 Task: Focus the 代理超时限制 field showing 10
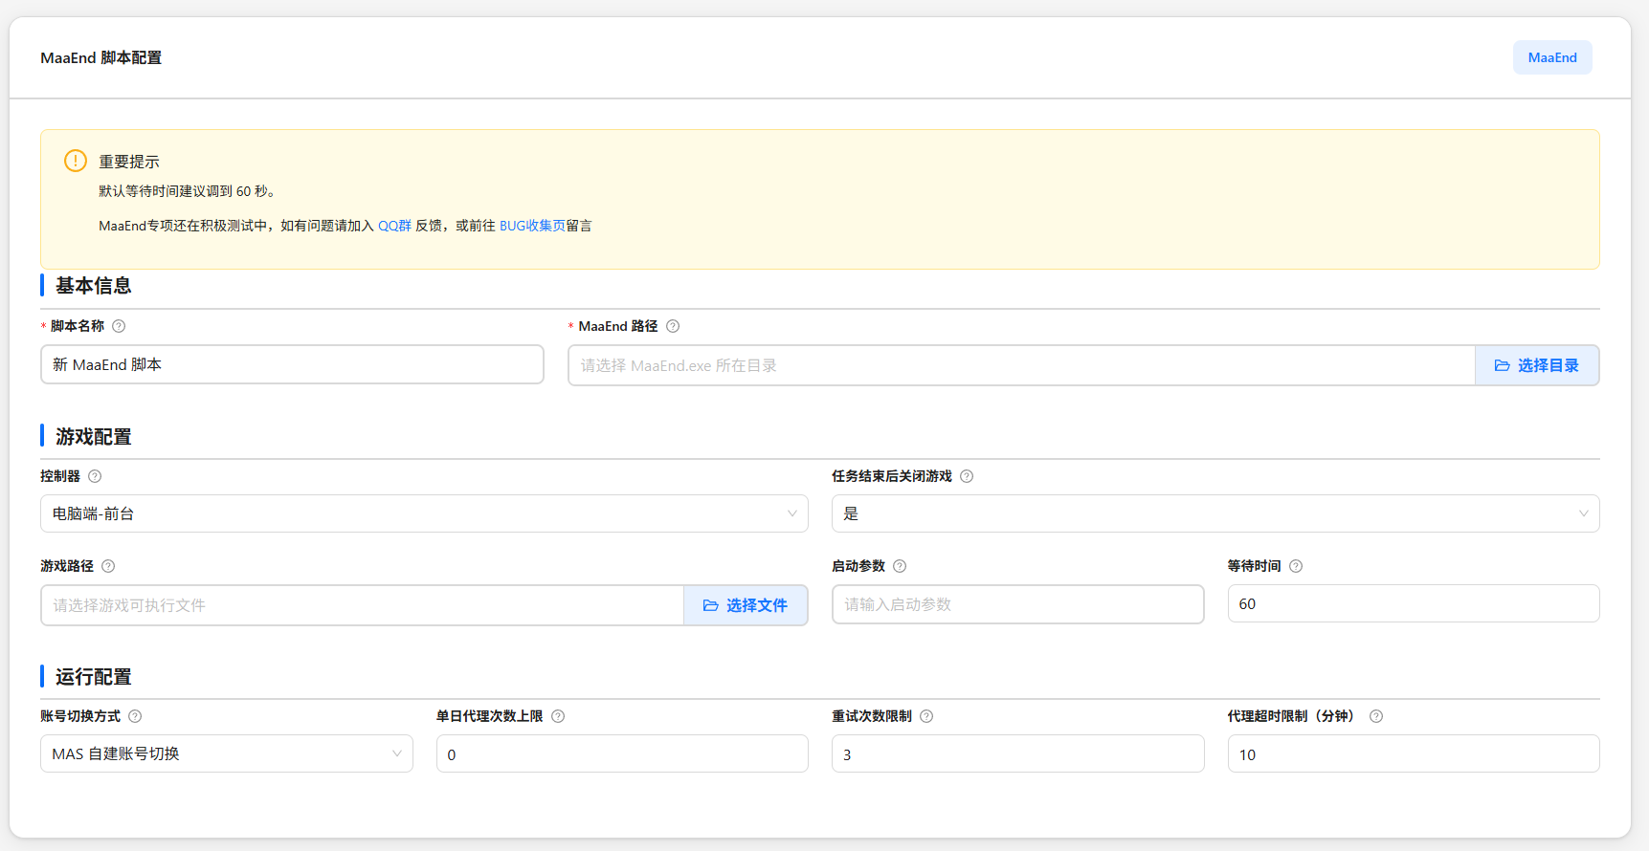point(1414,753)
